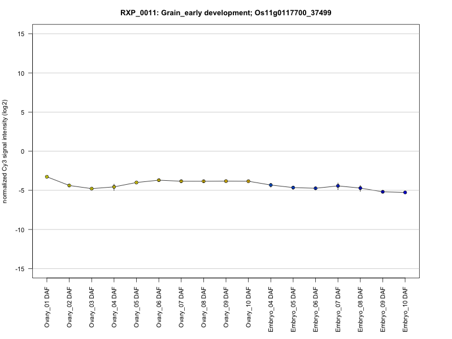Select the blue point at Embryo_09 DAF

pyautogui.click(x=383, y=192)
